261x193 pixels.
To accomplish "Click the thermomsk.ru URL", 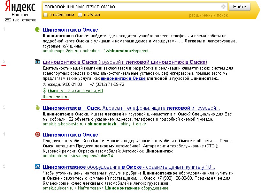I will tap(56, 97).
